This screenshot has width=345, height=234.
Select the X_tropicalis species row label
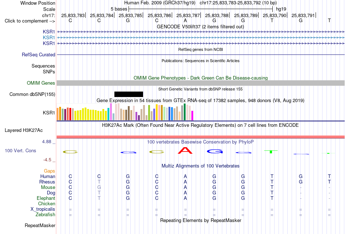tap(43, 209)
